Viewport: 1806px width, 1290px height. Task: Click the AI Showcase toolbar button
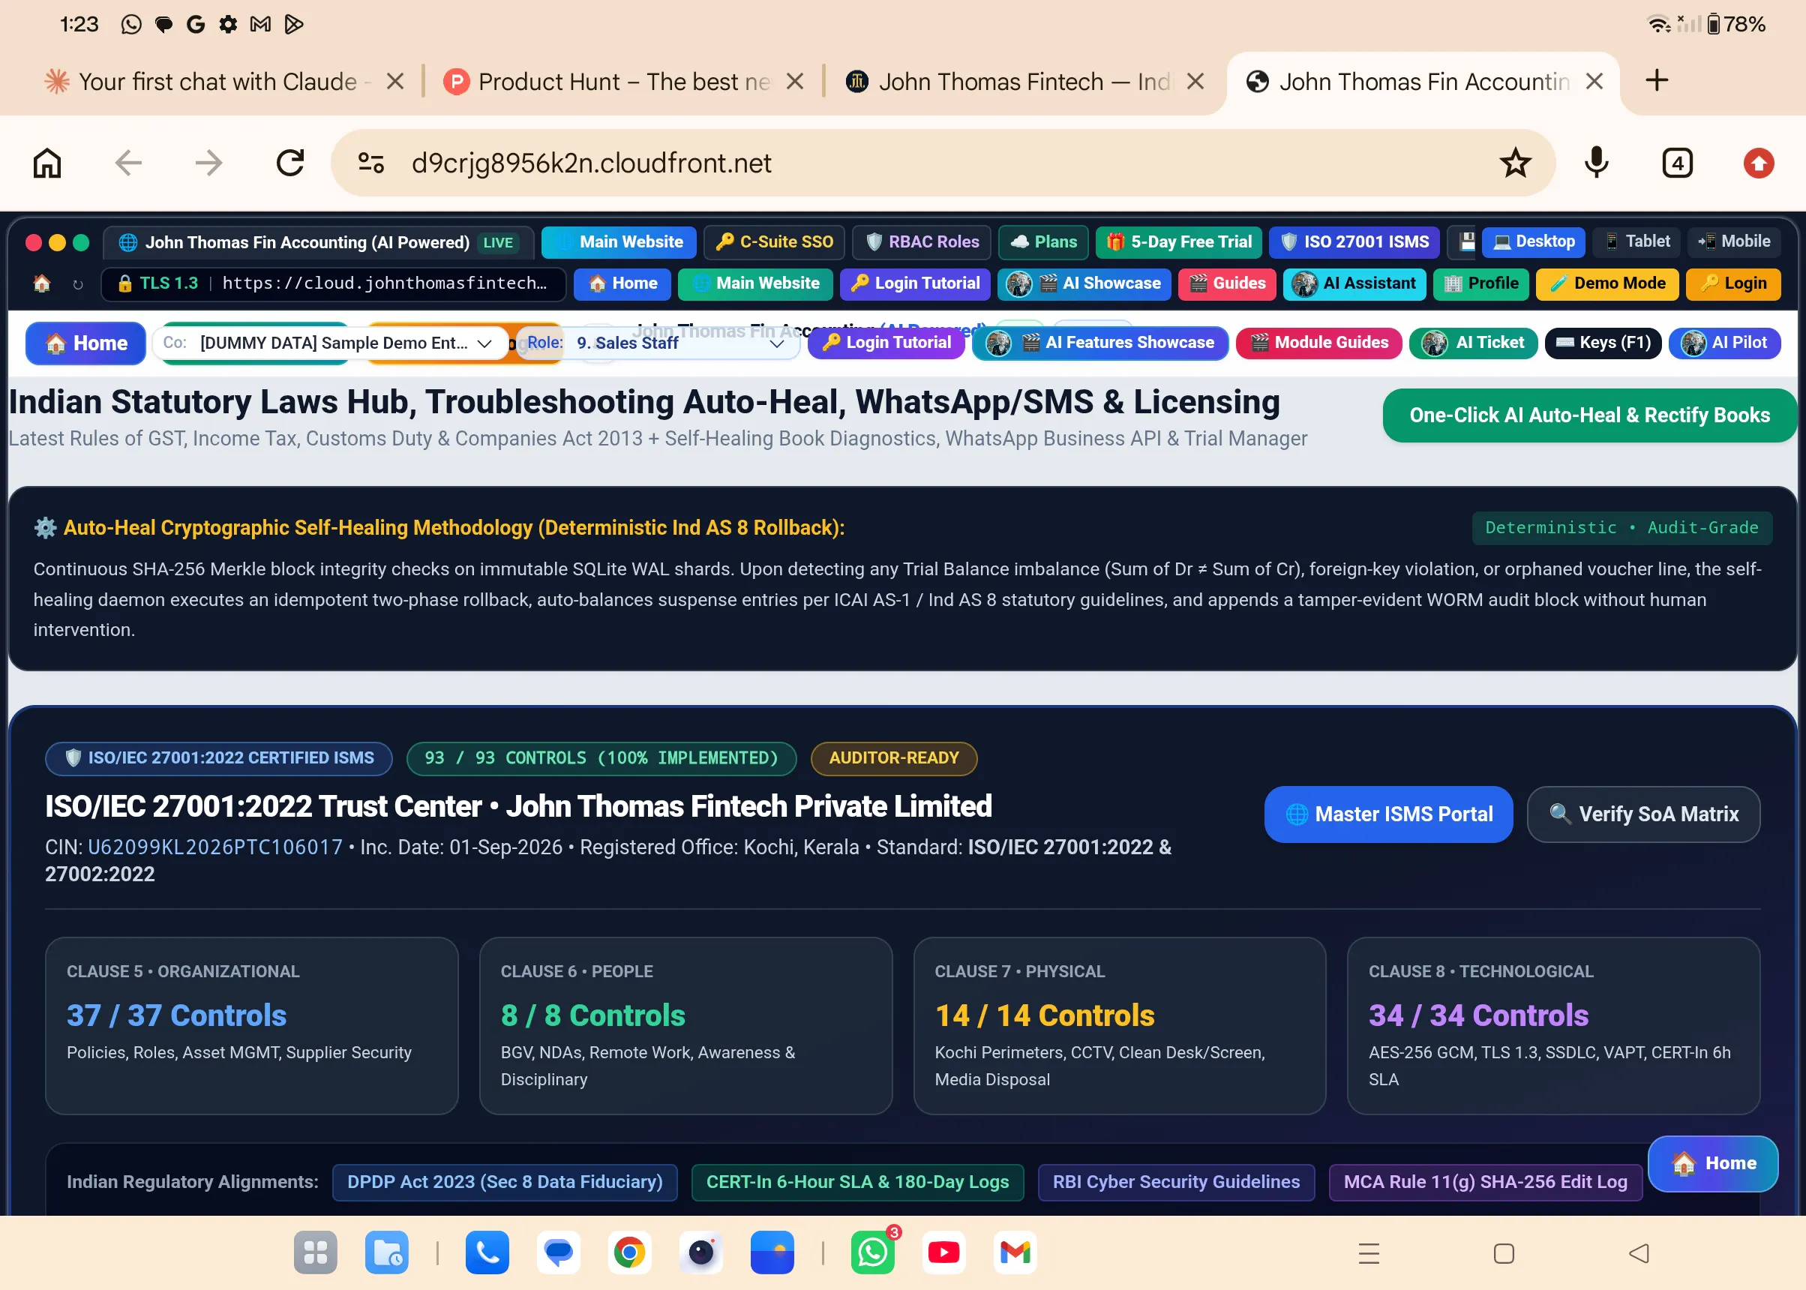[1084, 283]
